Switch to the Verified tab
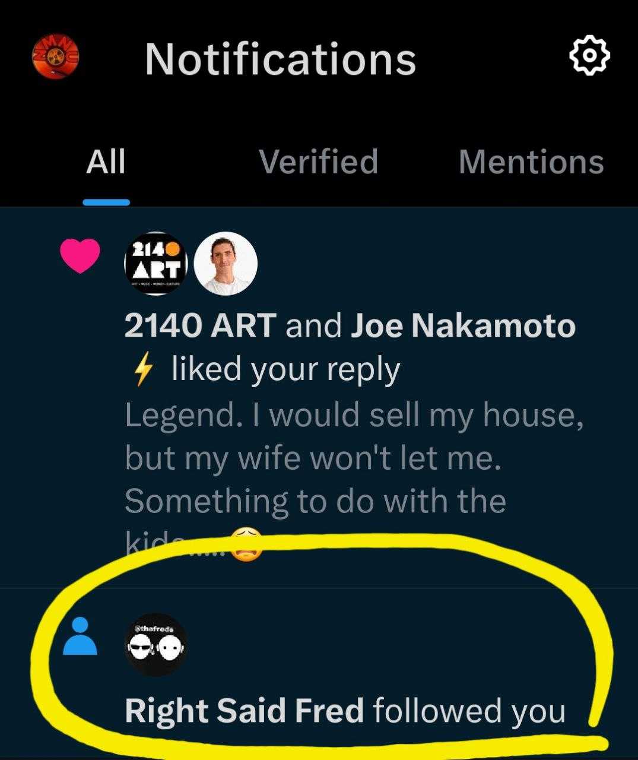 pos(319,161)
